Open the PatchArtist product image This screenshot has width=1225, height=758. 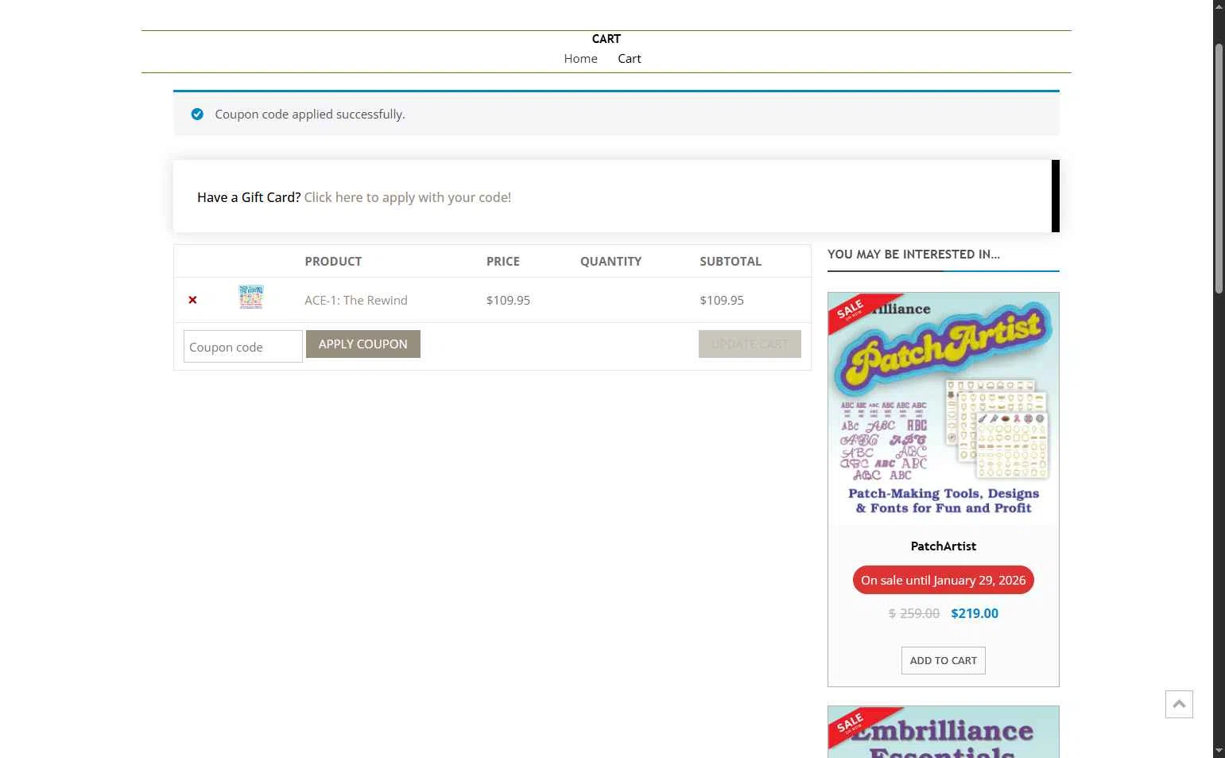pyautogui.click(x=943, y=409)
